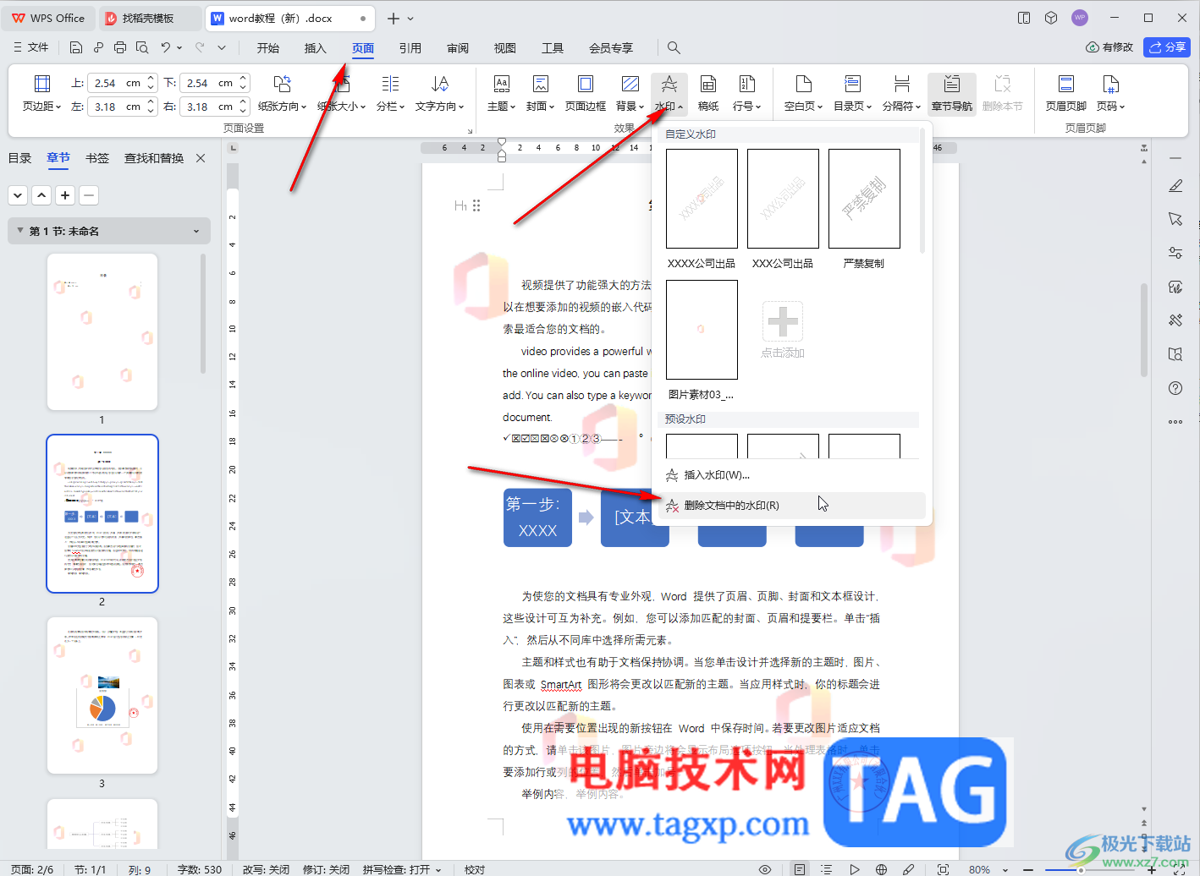
Task: Switch to the 插入 ribbon tab
Action: click(315, 48)
